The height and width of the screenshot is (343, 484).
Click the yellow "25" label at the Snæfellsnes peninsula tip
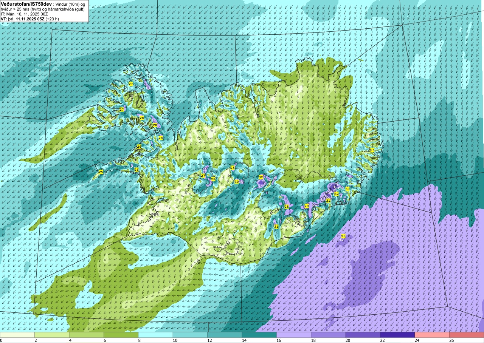point(101,172)
